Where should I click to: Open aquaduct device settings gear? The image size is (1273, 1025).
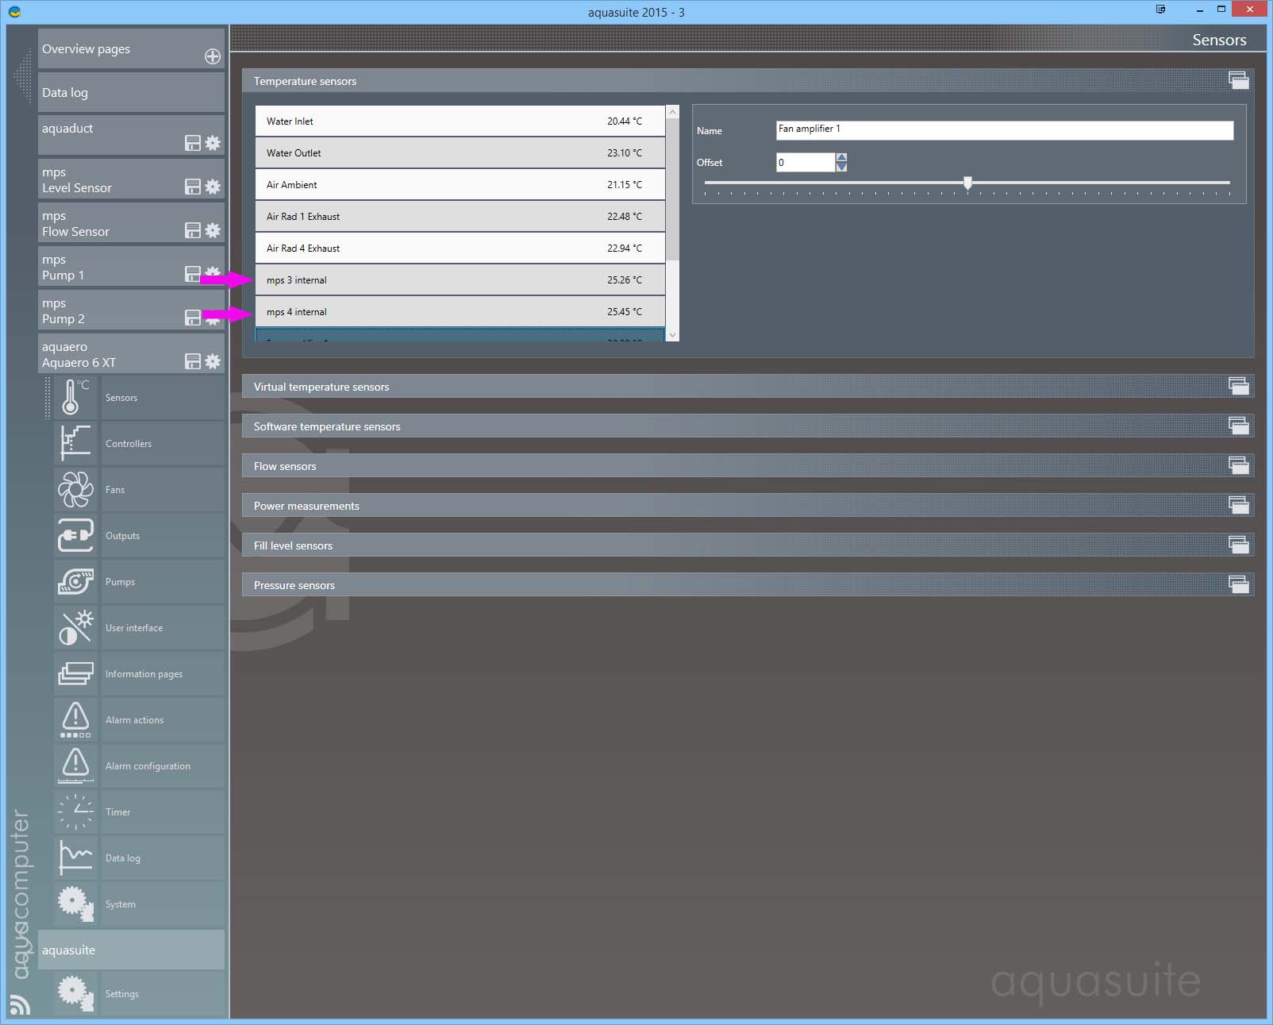(213, 143)
